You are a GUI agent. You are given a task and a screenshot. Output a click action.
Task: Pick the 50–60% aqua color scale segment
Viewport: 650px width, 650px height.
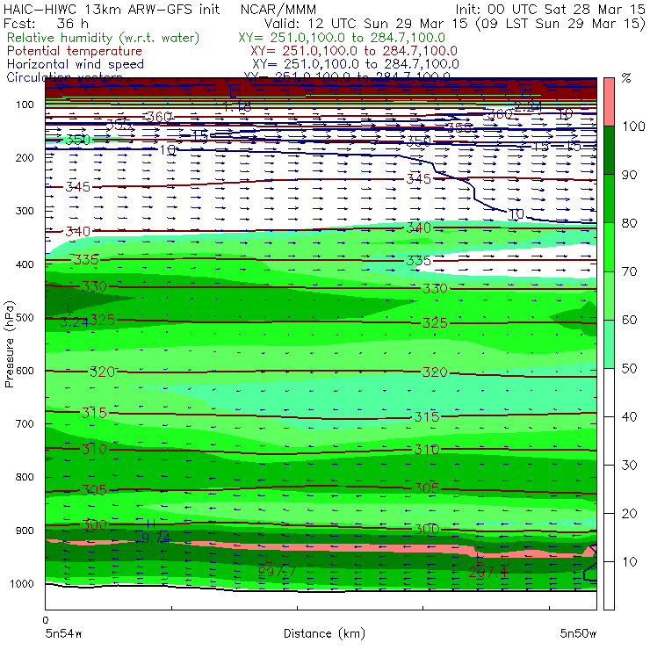coord(609,344)
